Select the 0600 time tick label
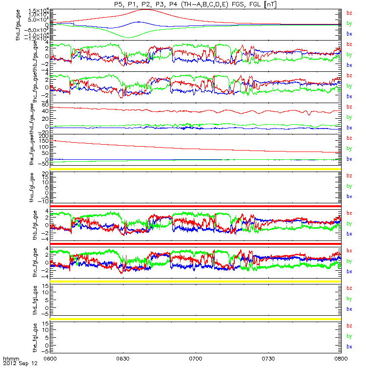Screen dimensions: 366x391 coord(50,359)
